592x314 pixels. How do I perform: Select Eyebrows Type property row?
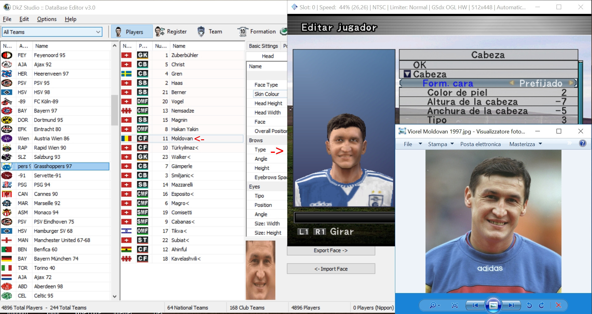267,149
